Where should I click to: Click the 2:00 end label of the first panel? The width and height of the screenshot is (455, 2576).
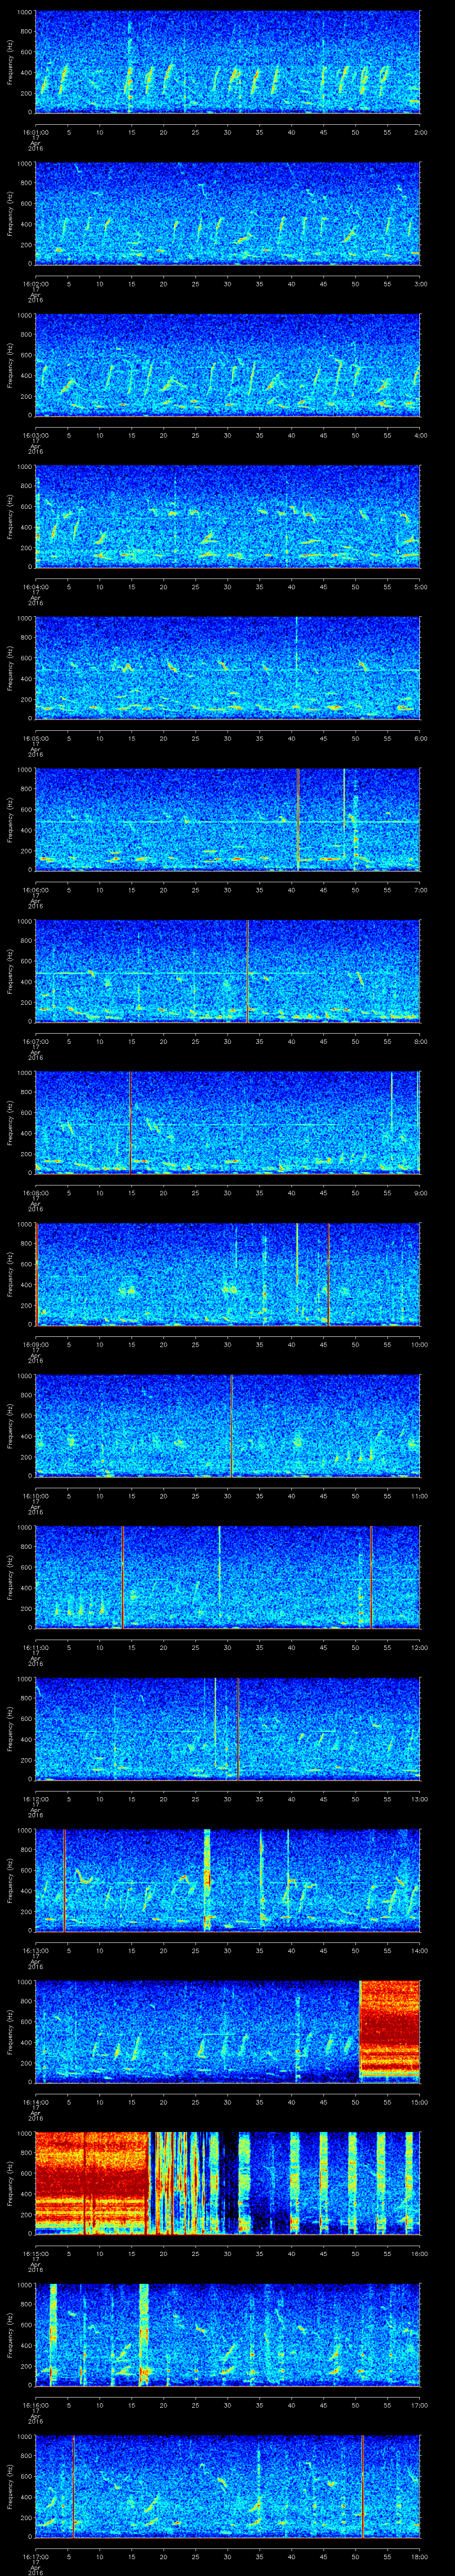click(x=420, y=132)
